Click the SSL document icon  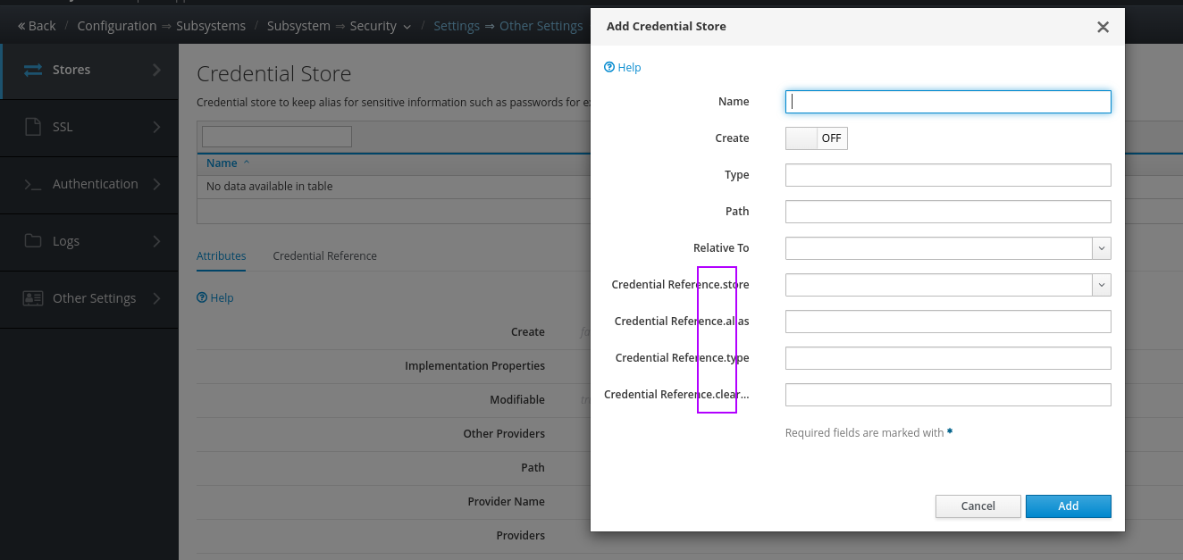click(33, 127)
